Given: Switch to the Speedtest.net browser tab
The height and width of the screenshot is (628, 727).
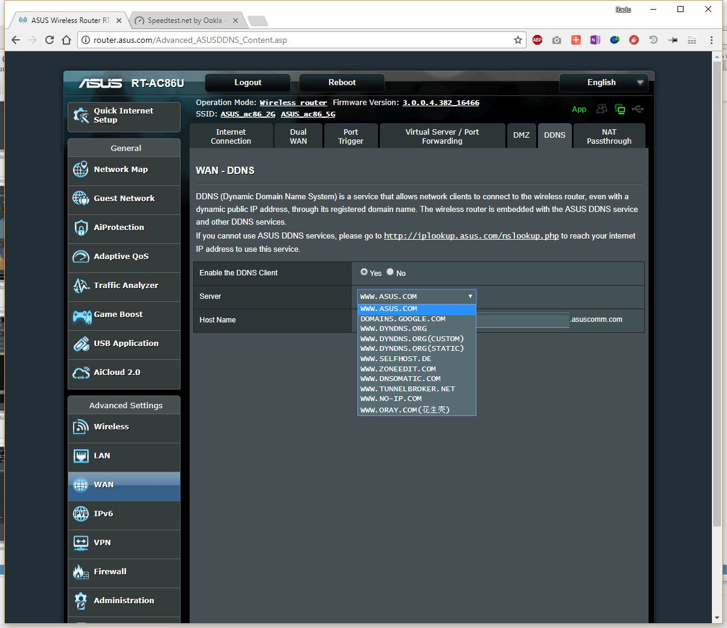Looking at the screenshot, I should pyautogui.click(x=185, y=21).
